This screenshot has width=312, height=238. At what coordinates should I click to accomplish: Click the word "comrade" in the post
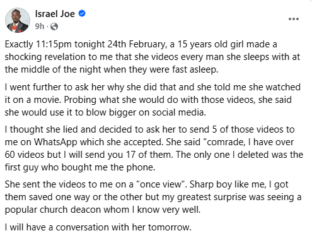click(x=224, y=142)
